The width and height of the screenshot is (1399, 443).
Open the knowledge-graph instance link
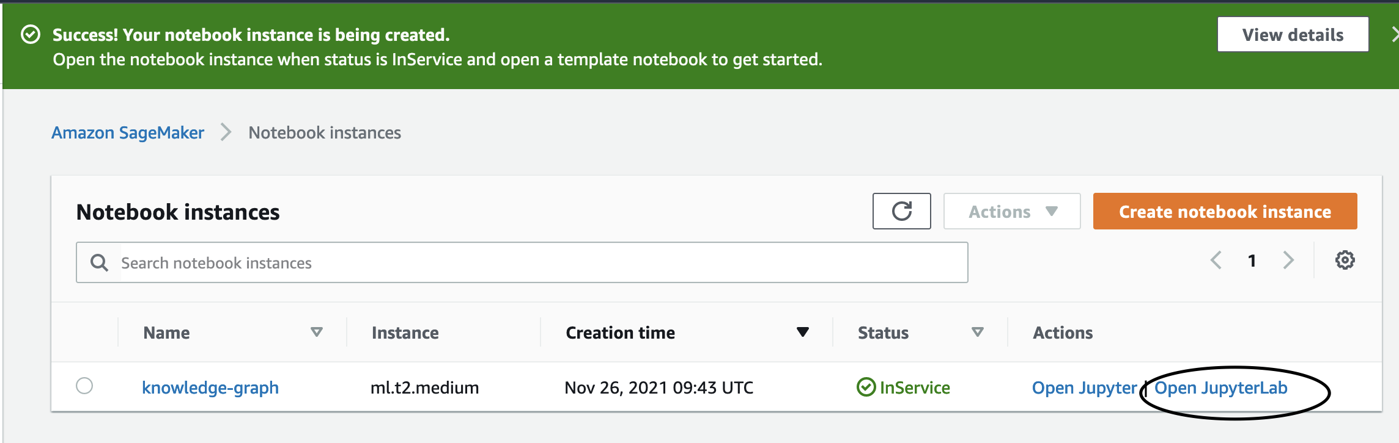210,387
